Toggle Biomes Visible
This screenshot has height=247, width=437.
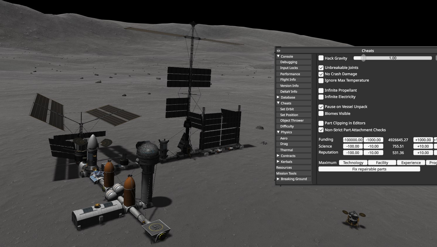(x=321, y=113)
